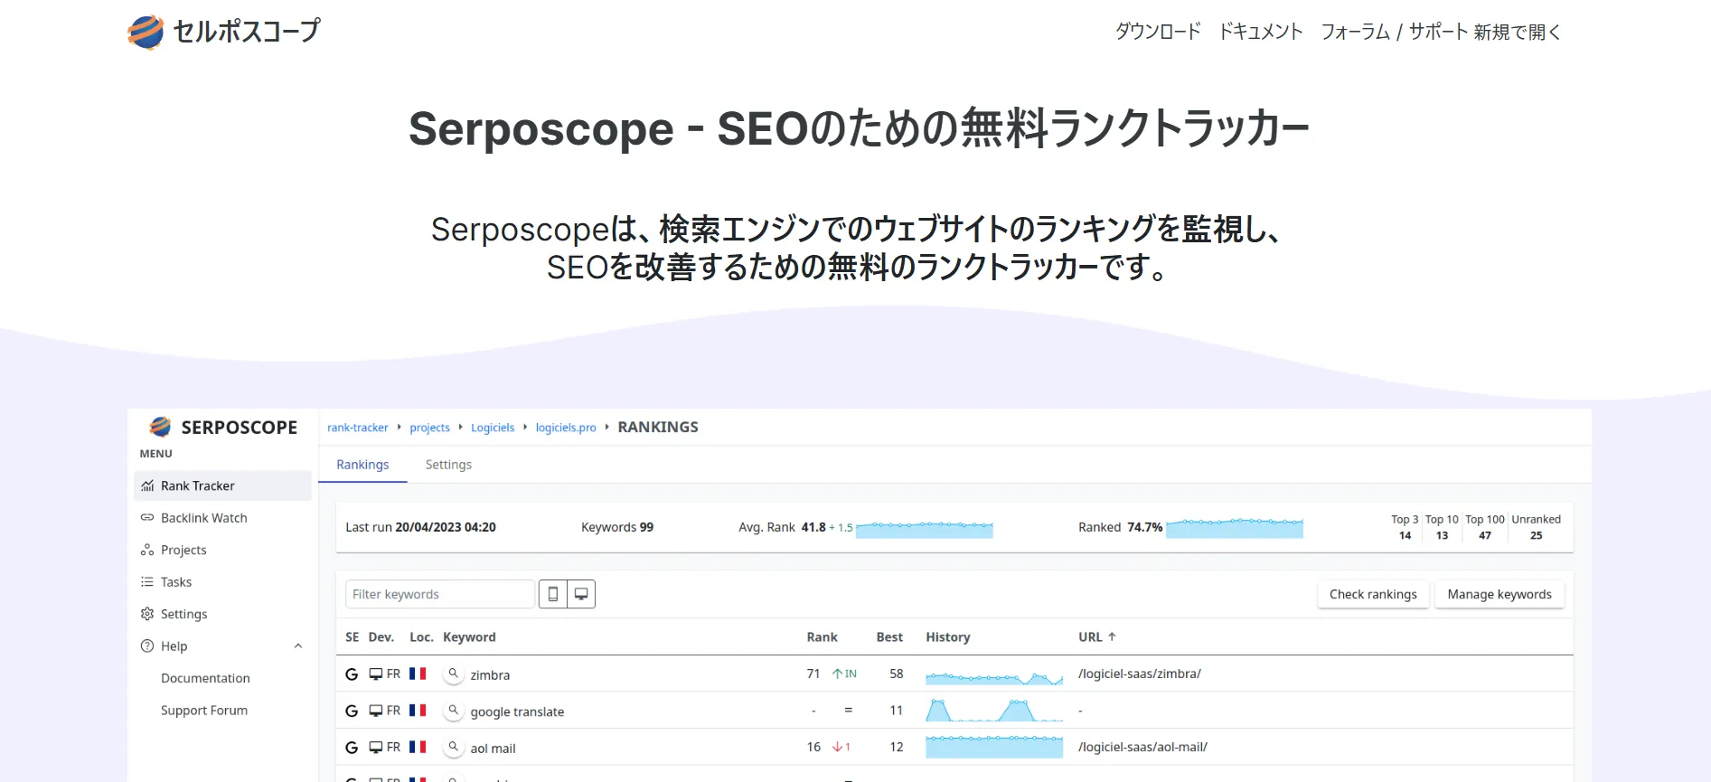Screen dimensions: 1711x782
Task: Click magnifier icon beside google translate
Action: [454, 711]
